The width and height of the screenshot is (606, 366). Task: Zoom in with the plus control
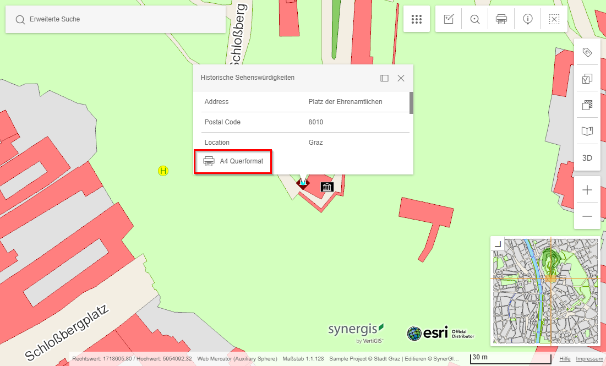(587, 190)
